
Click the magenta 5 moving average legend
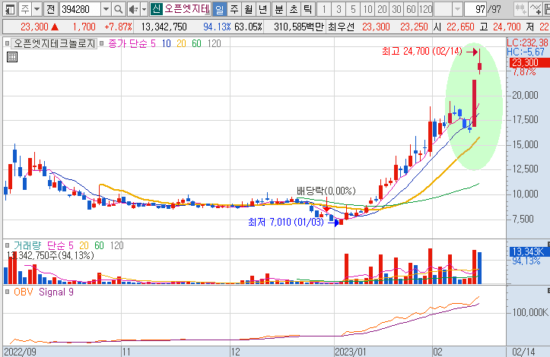click(153, 43)
